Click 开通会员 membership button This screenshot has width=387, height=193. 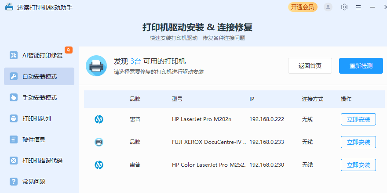coord(303,7)
